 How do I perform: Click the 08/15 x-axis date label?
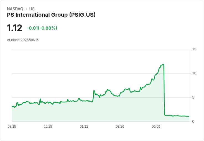click(x=12, y=127)
